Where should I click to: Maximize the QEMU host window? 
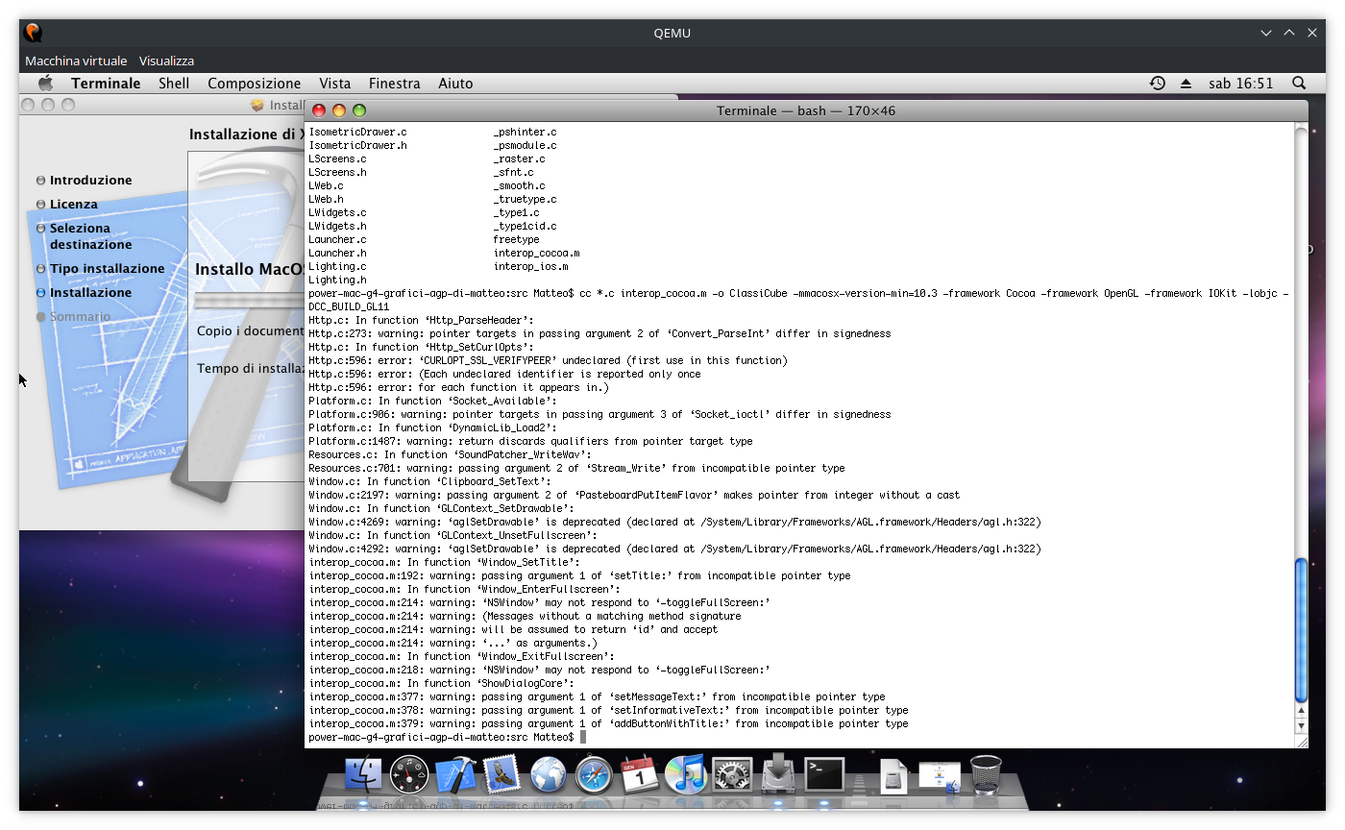coord(1289,33)
